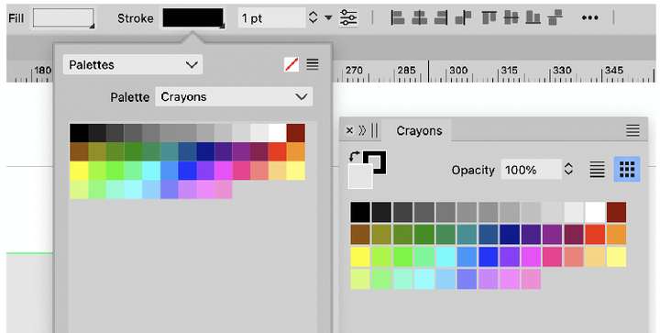The image size is (660, 333).
Task: Click the align horizontal centers icon
Action: coord(419,17)
